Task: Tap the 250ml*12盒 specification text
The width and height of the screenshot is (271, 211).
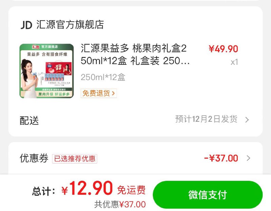Action: [x=103, y=77]
